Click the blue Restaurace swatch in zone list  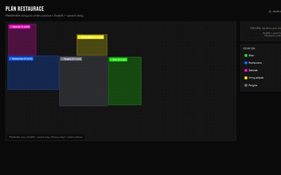(246, 63)
